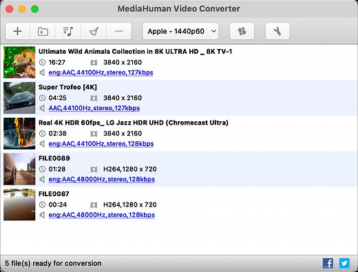Click the Add file plus button
Viewport: 358px width, 272px height.
pyautogui.click(x=18, y=31)
